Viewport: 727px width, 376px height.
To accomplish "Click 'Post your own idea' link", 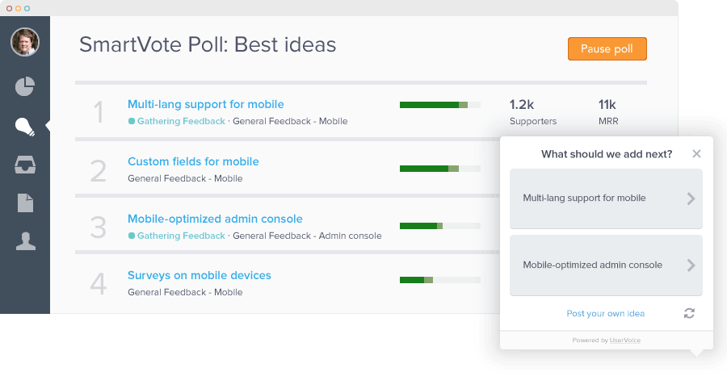I will pos(606,314).
